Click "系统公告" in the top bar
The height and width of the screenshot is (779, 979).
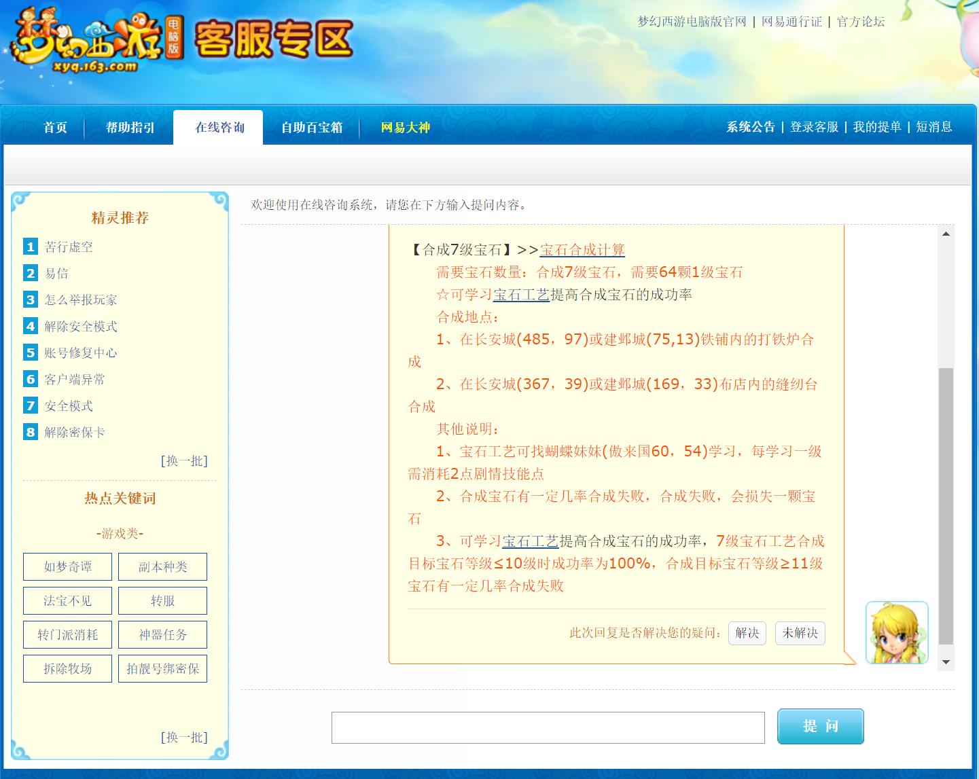point(750,127)
